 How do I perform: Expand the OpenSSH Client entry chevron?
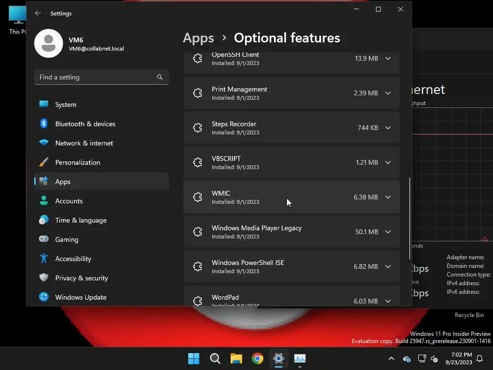pyautogui.click(x=388, y=58)
